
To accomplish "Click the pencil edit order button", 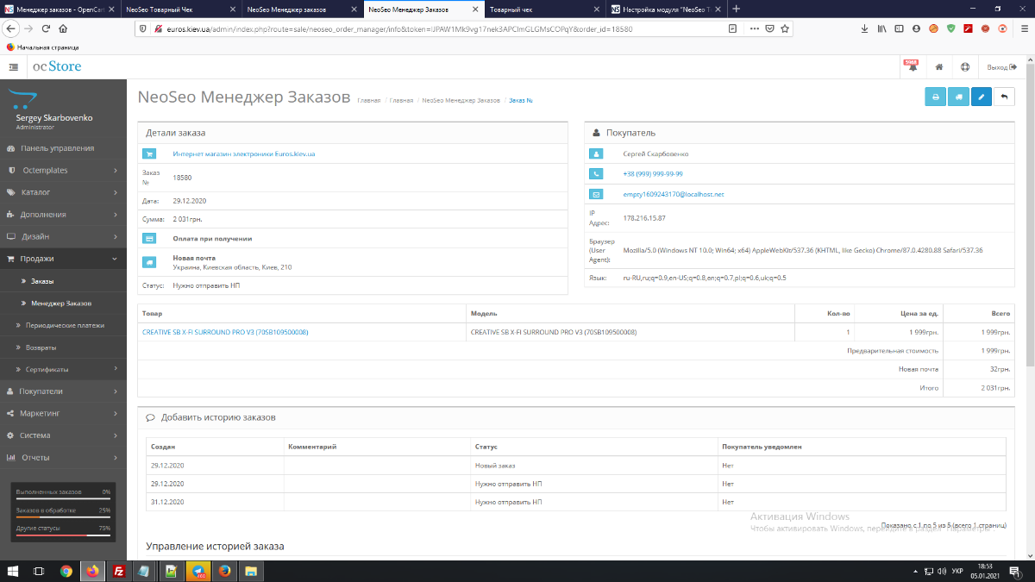I will [x=981, y=97].
